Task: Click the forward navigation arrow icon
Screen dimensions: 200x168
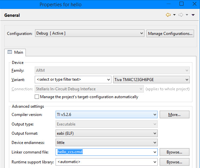Action: point(181,15)
